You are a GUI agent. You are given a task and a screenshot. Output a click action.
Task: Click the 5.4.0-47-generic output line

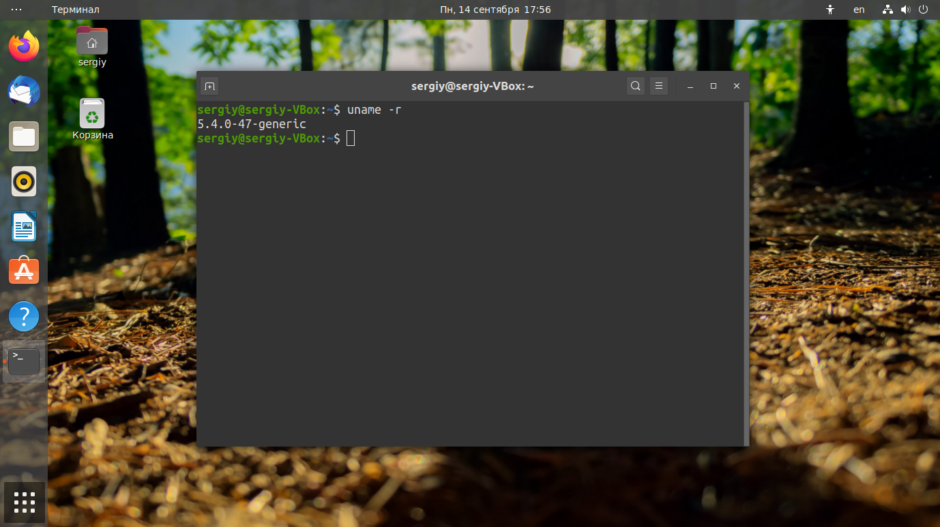[x=252, y=124]
